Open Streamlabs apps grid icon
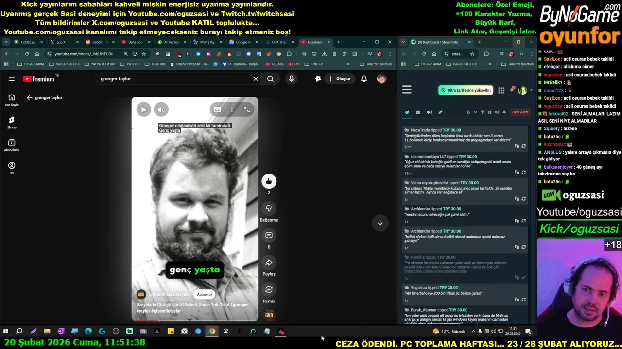Viewport: 622px width, 349px height. click(x=501, y=90)
